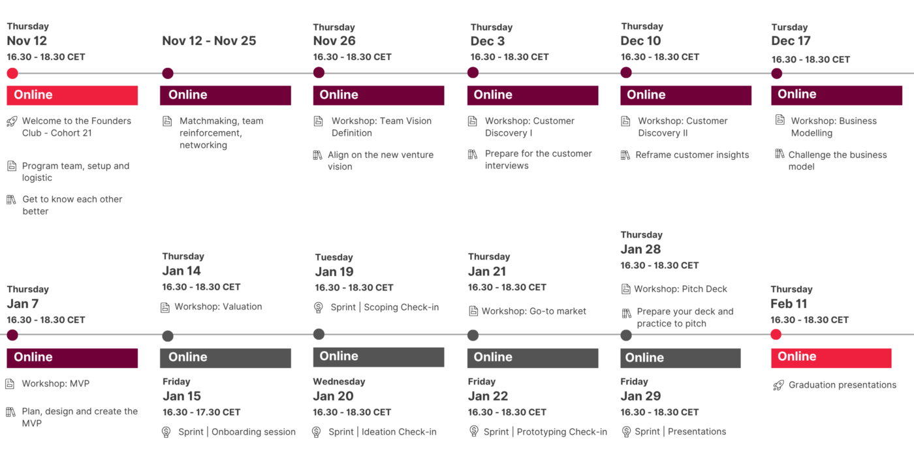
Task: Click the books icon beside Prepare for the customer interviews
Action: click(473, 154)
